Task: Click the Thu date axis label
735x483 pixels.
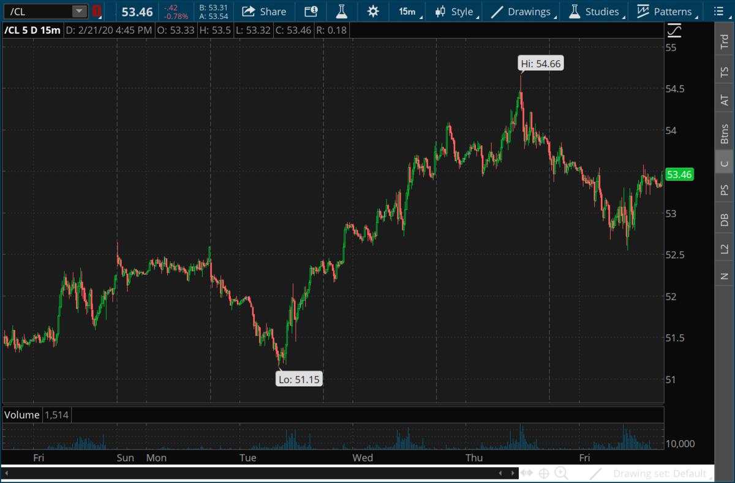Action: coord(474,458)
